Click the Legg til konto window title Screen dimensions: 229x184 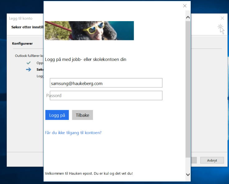pos(21,18)
